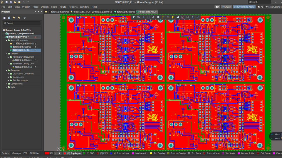Open the notifications chat bubble icon
The width and height of the screenshot is (282, 158).
pyautogui.click(x=217, y=7)
